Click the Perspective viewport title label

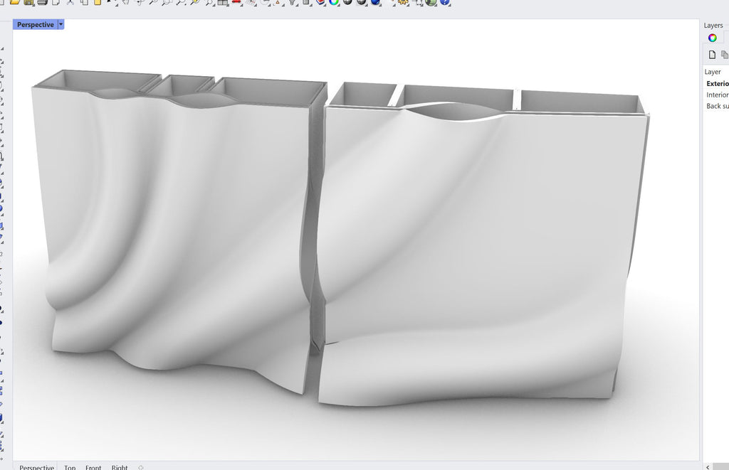[x=36, y=25]
